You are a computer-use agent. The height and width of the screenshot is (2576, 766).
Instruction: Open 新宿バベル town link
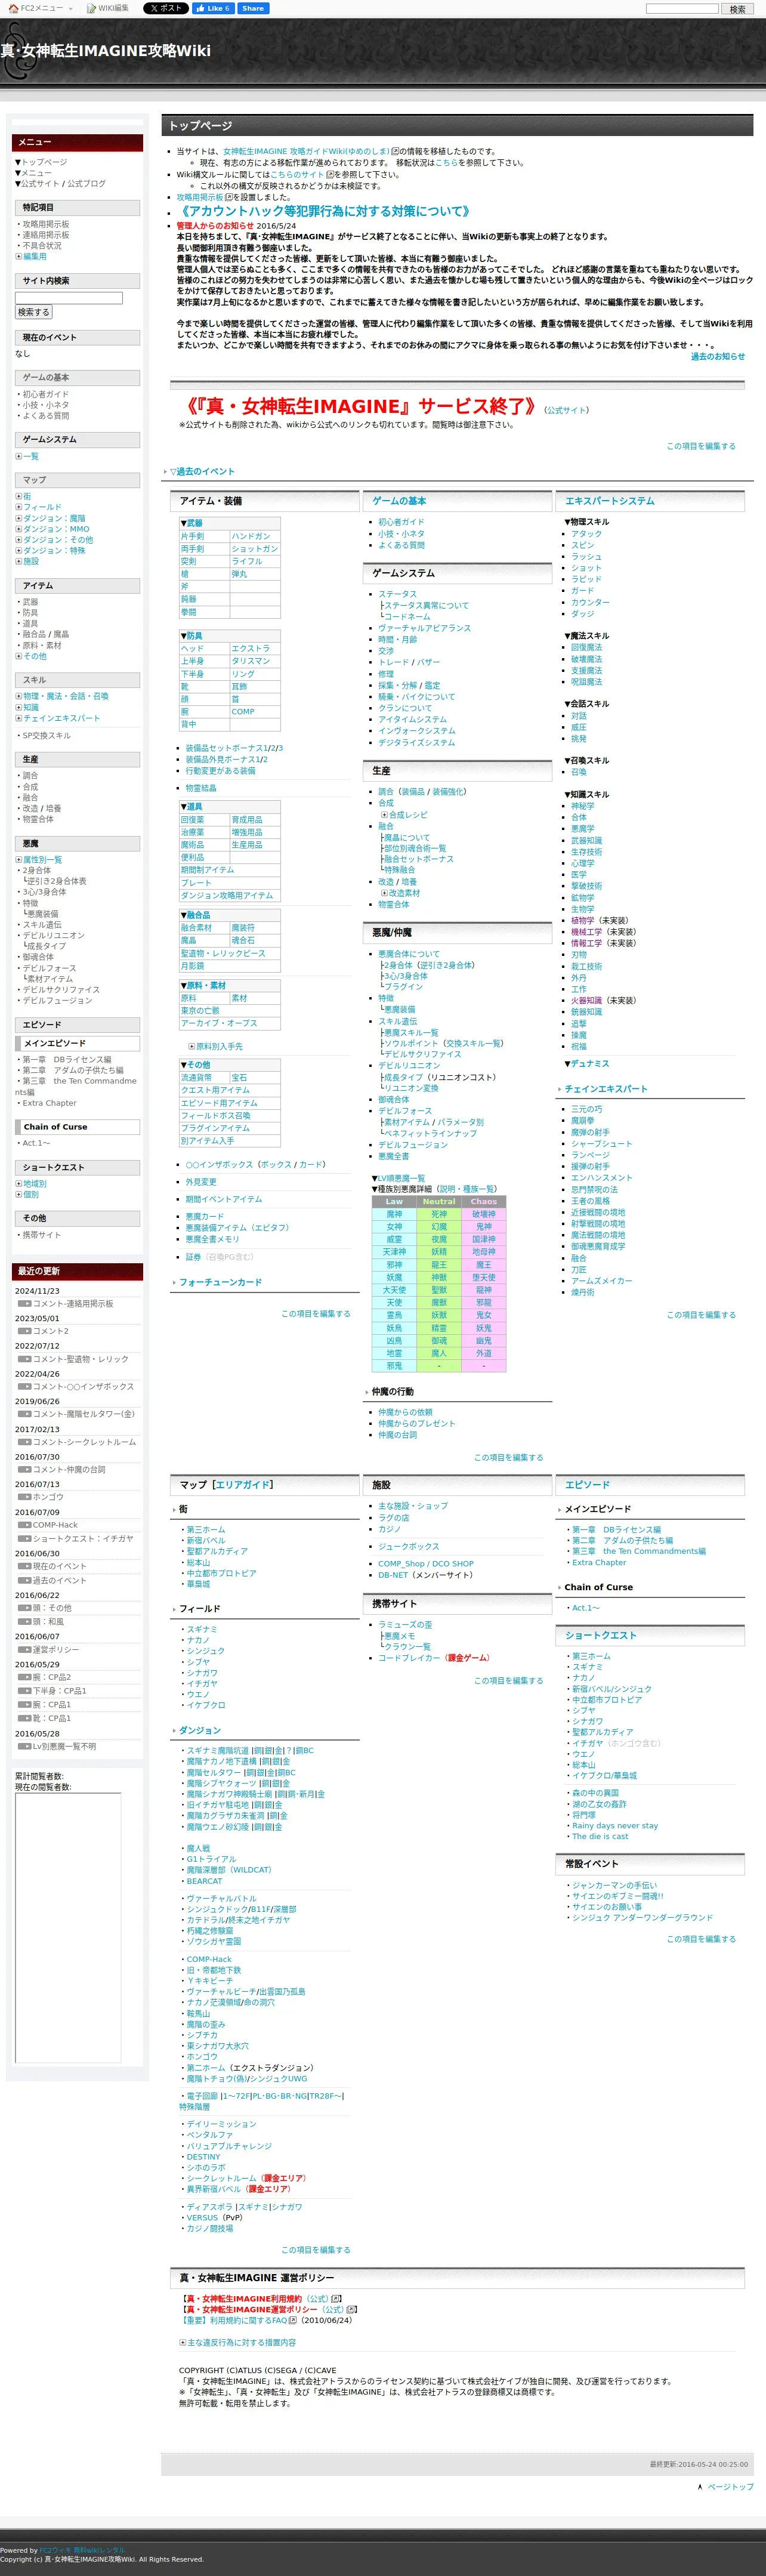[x=206, y=1541]
